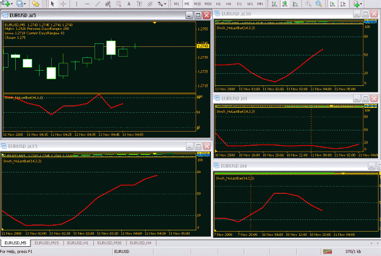Image resolution: width=381 pixels, height=256 pixels.
Task: Switch to the EURUSD,M15 bottom tab
Action: [47, 243]
